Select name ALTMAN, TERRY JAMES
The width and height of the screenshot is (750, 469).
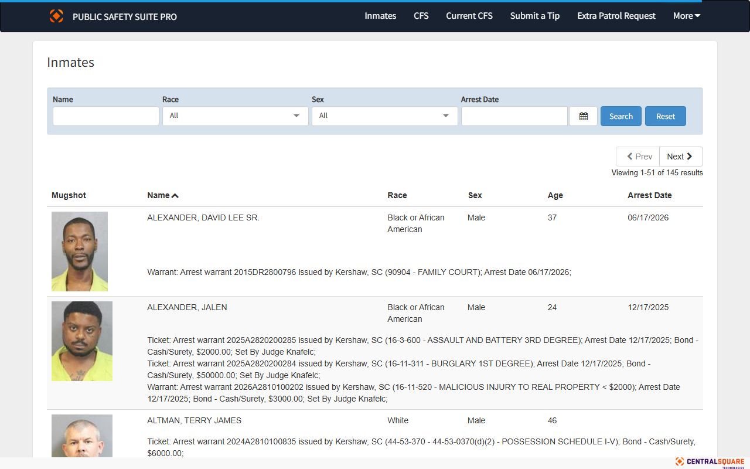(x=194, y=420)
